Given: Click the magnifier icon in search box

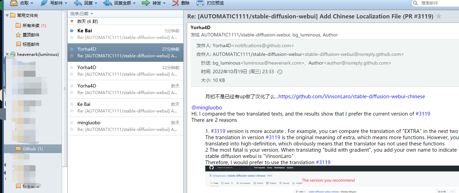Looking at the screenshot, I should click(415, 3).
